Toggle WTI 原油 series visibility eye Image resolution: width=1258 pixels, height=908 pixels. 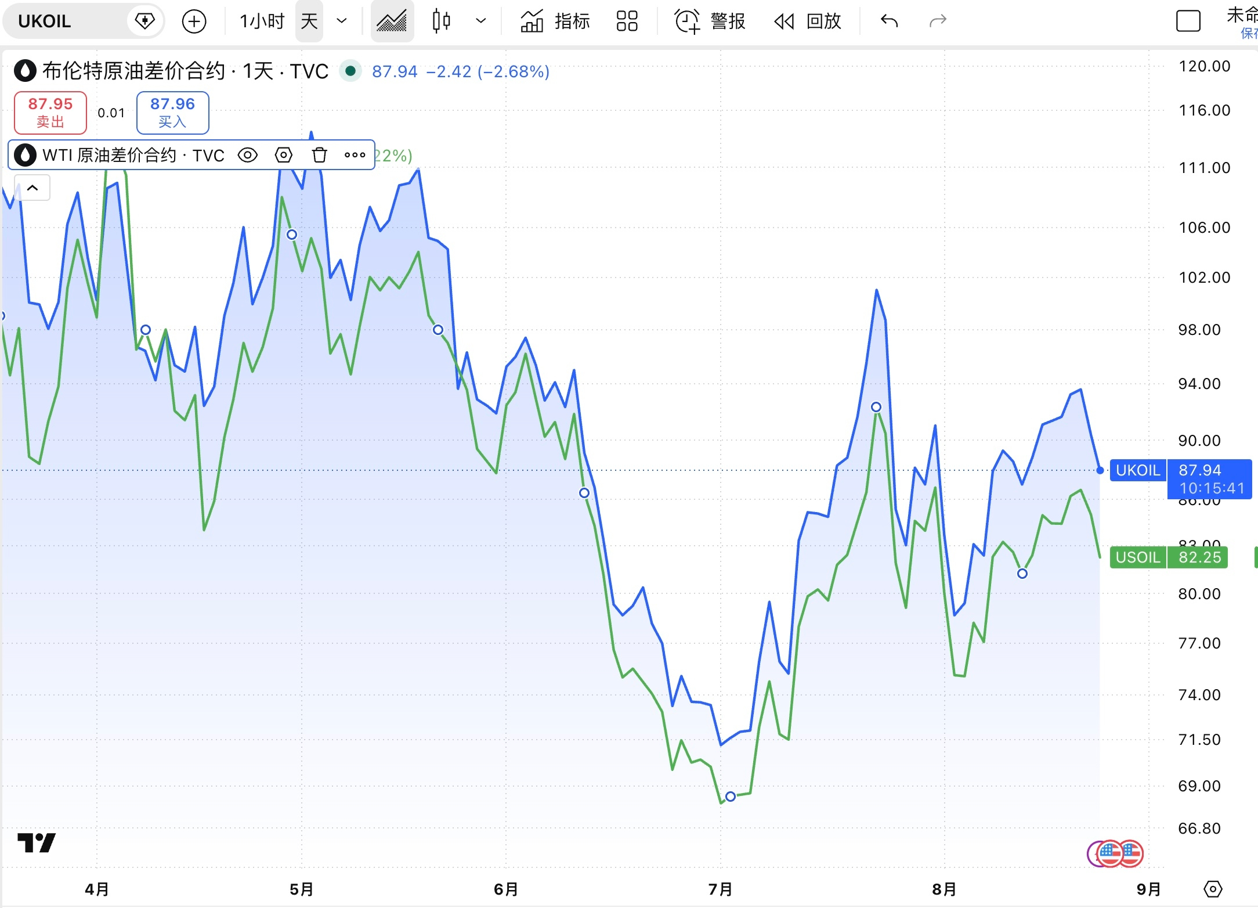248,155
